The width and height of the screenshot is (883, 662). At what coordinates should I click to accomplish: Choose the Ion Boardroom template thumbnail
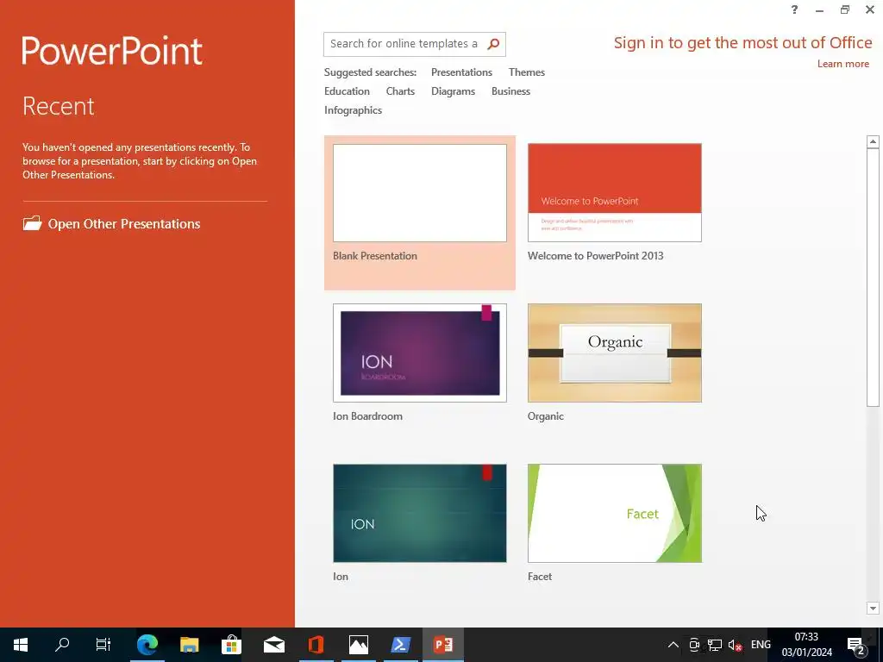point(420,353)
